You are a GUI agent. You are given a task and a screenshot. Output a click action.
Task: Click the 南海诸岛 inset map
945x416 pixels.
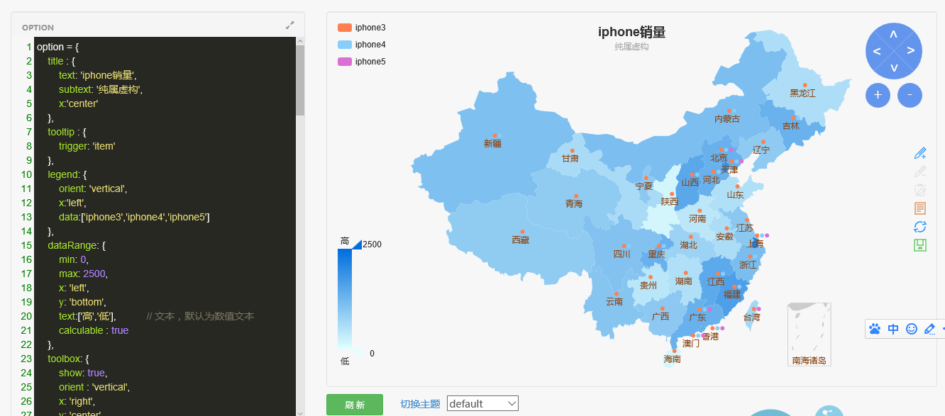click(x=809, y=335)
